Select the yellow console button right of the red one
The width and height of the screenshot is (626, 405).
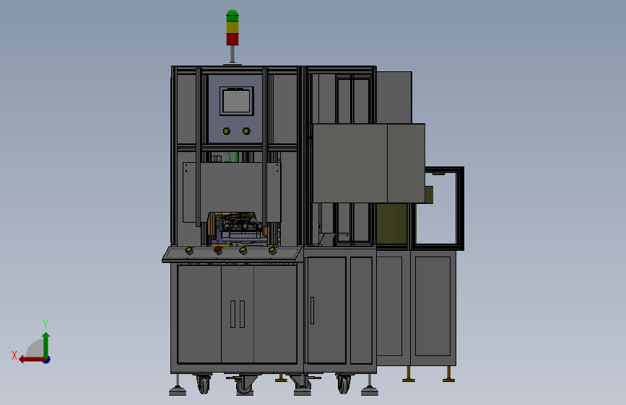point(243,251)
